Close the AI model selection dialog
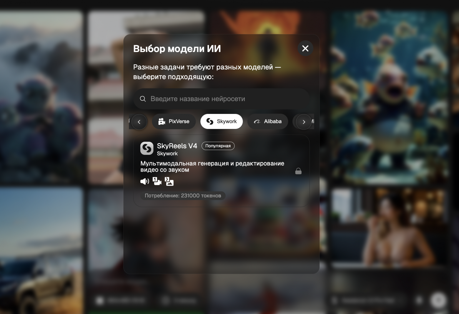The height and width of the screenshot is (314, 459). click(305, 48)
